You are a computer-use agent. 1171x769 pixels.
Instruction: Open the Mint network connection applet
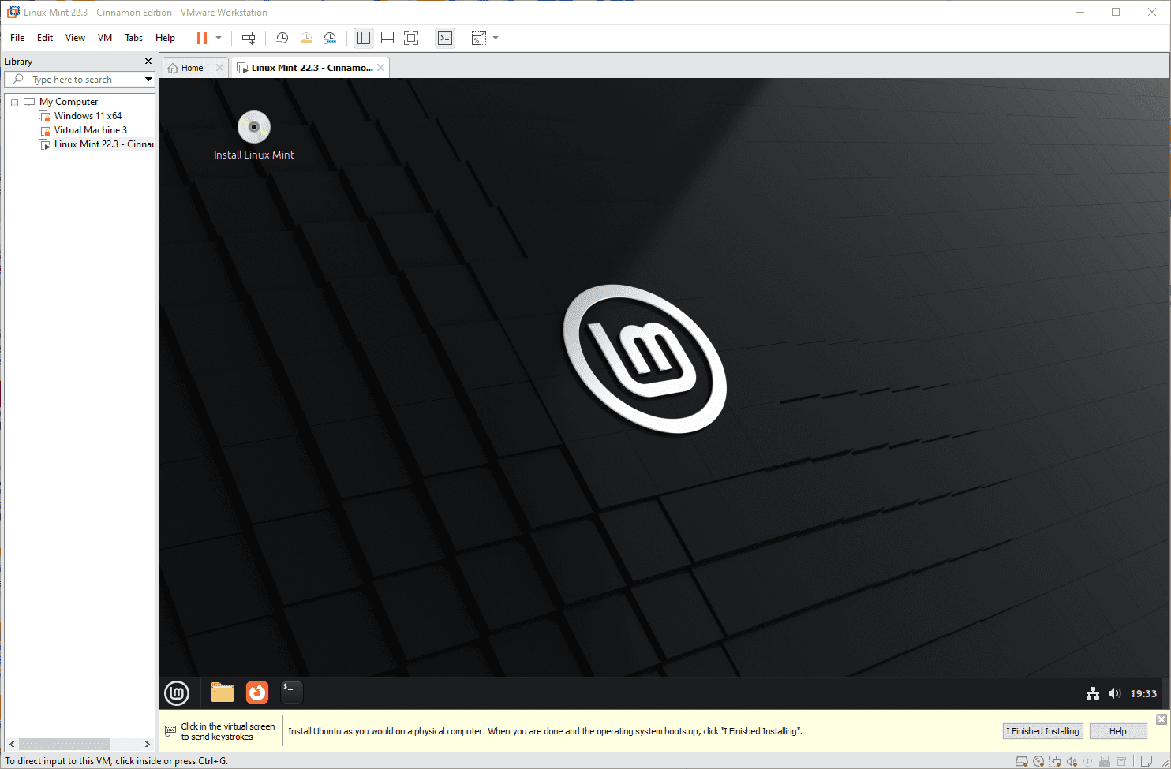point(1093,693)
